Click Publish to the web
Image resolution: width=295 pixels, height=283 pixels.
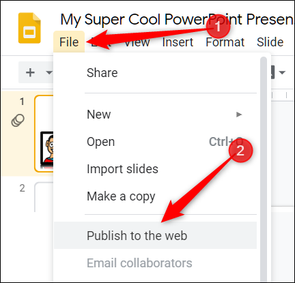156,235
